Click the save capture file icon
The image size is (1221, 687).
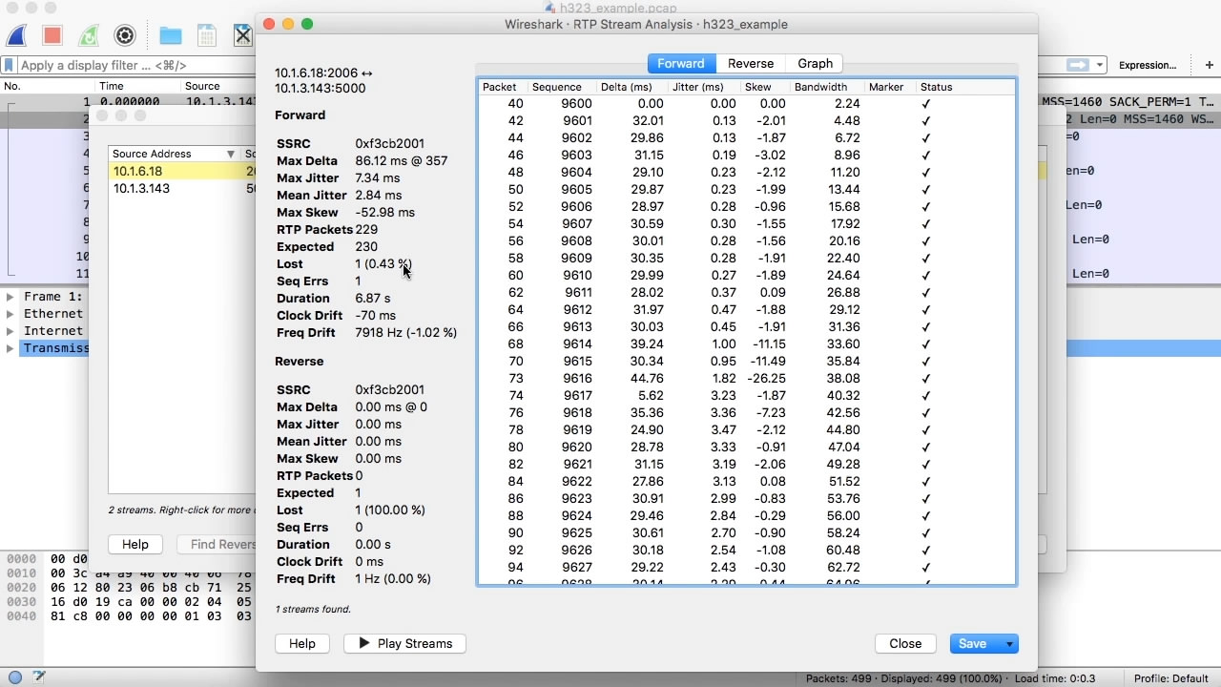click(207, 36)
